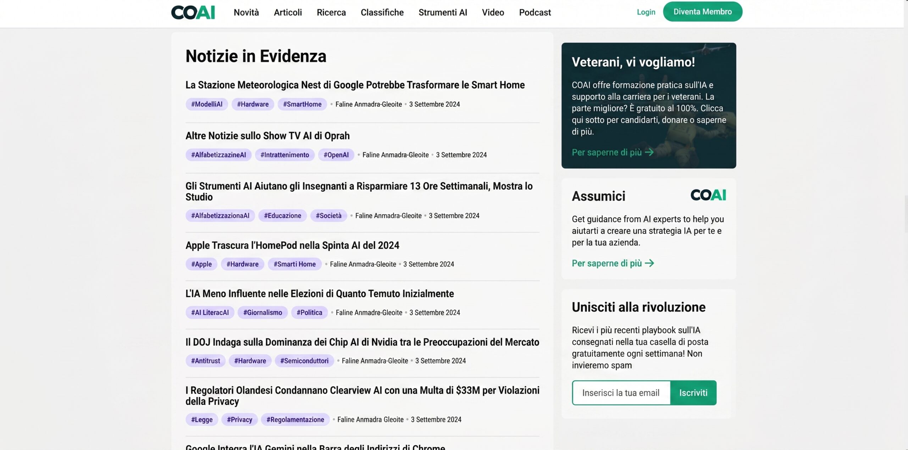Select the #Apple tag

[201, 264]
